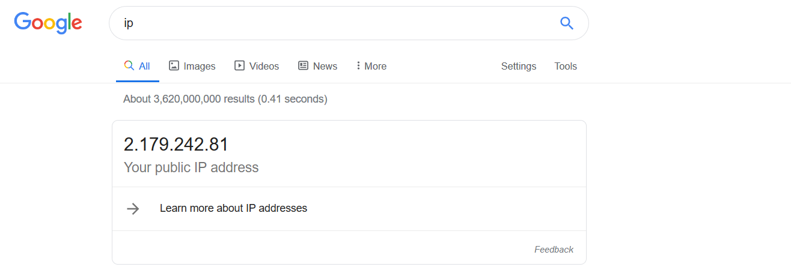Click the arrow icon beside Learn more
The width and height of the screenshot is (791, 279).
(133, 208)
